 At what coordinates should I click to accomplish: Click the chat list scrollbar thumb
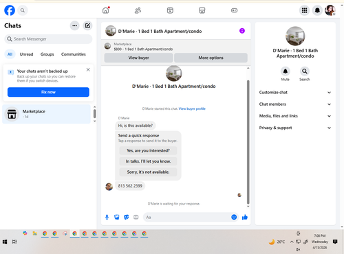tap(95, 114)
